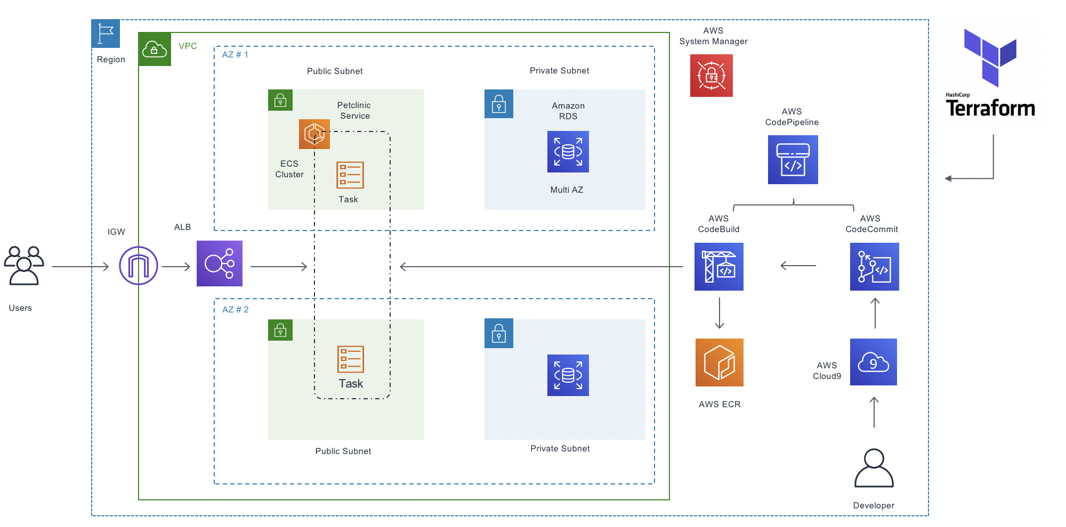Click the Developer person icon

click(874, 468)
